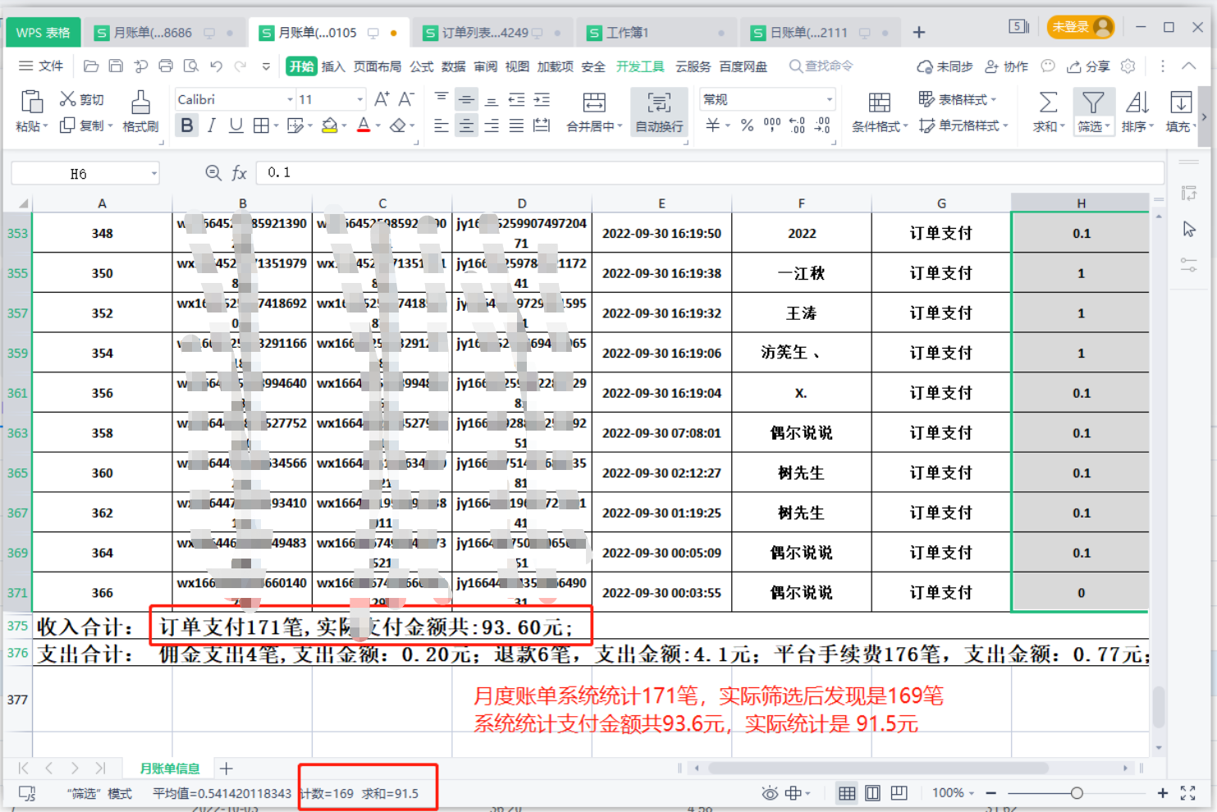The image size is (1217, 812).
Task: Toggle wrap text (自动换行)
Action: [x=659, y=112]
